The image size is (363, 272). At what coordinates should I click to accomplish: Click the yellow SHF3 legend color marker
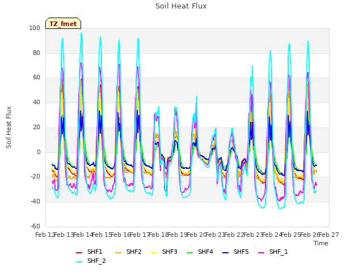click(154, 252)
